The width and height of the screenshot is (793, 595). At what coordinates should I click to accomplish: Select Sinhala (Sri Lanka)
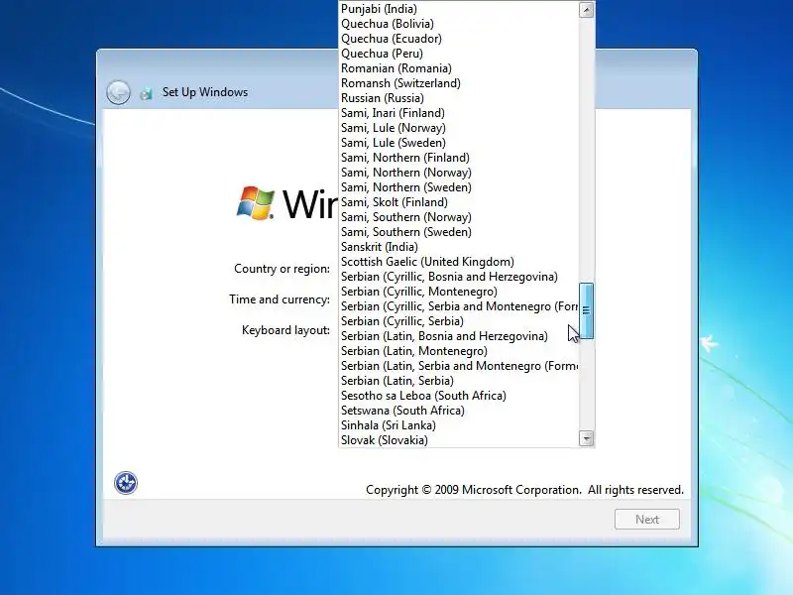(x=459, y=425)
